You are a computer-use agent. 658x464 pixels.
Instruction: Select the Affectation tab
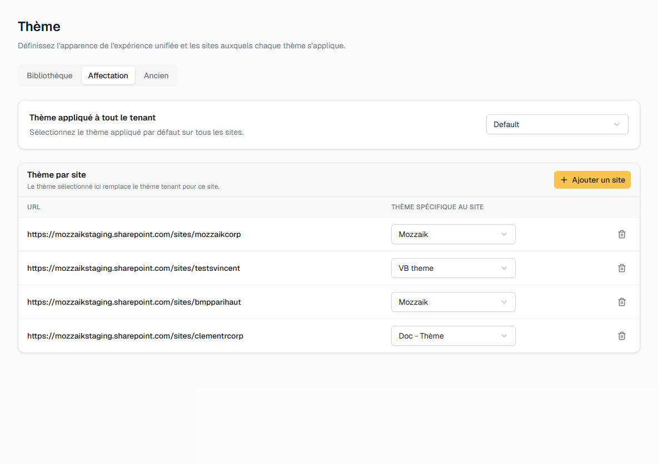[x=108, y=75]
